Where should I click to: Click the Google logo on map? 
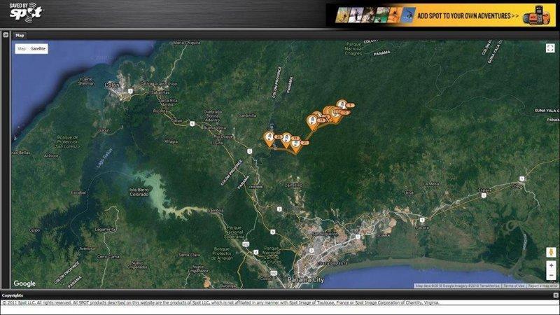pyautogui.click(x=24, y=283)
